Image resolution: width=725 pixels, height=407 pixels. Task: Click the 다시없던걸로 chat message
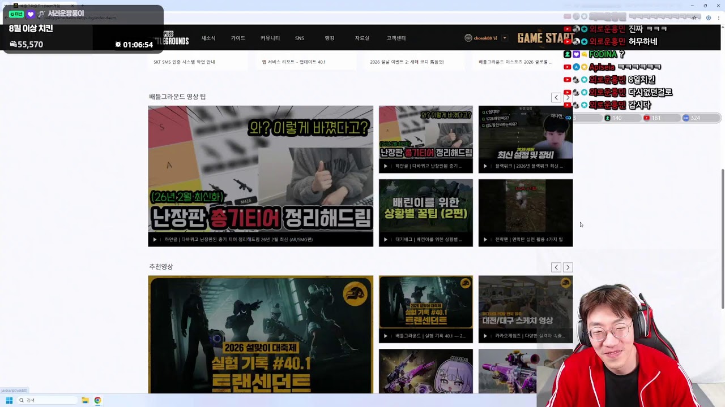point(618,92)
